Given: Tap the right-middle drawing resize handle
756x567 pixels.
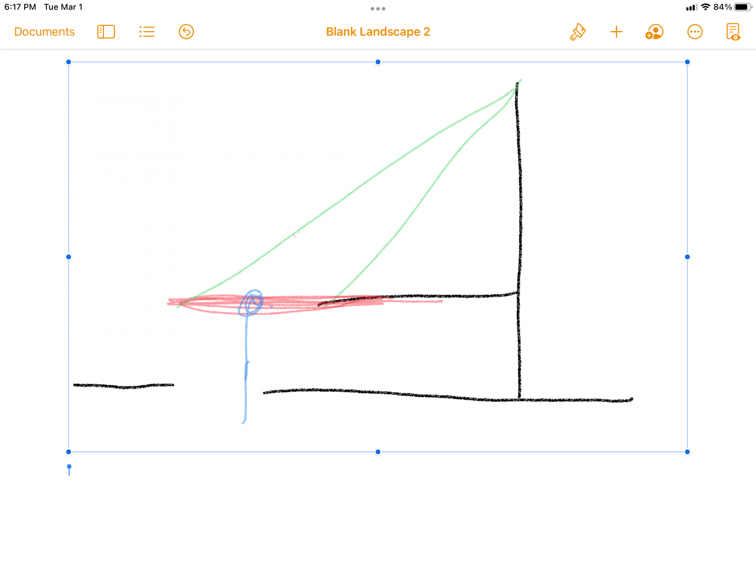Looking at the screenshot, I should click(x=687, y=257).
